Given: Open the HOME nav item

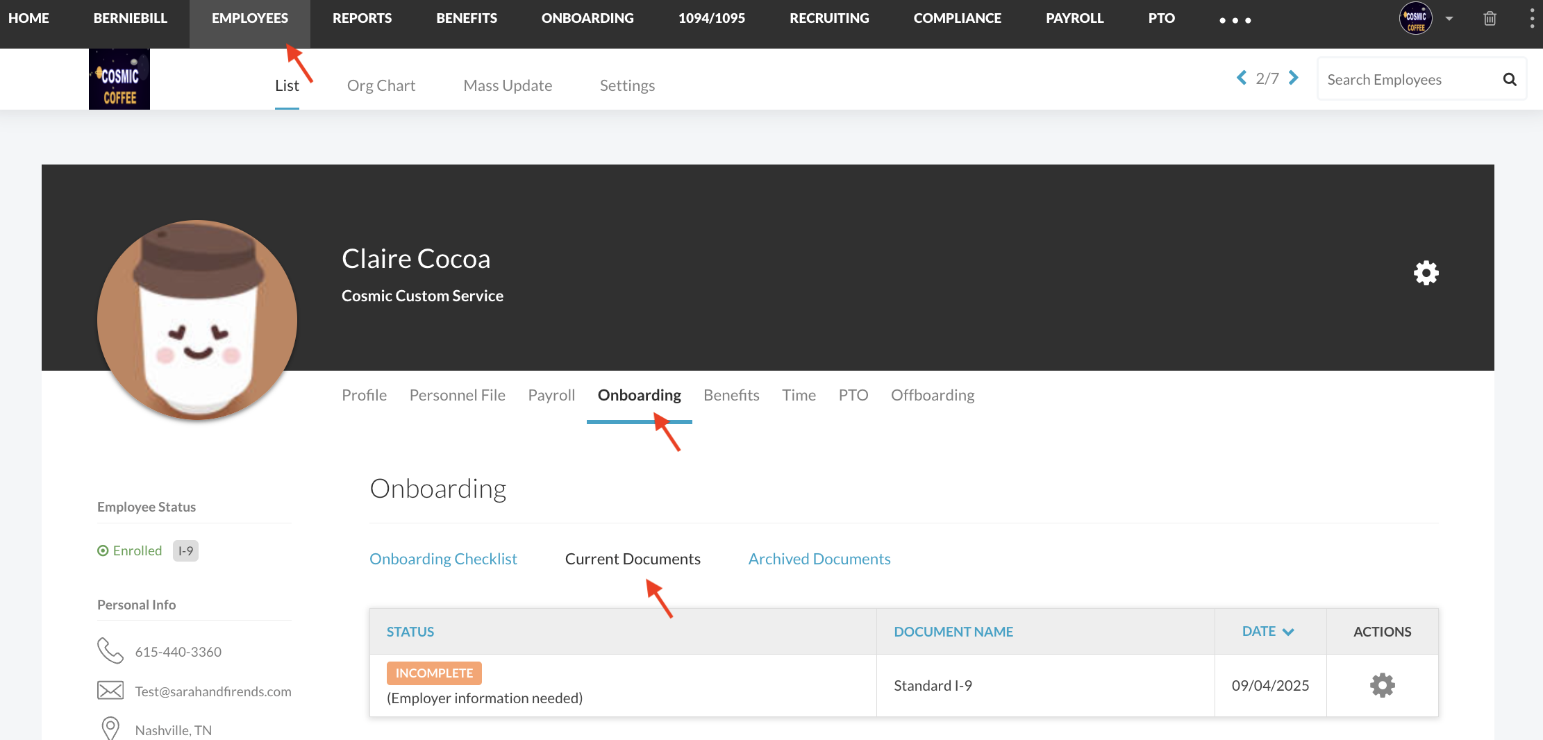Looking at the screenshot, I should [28, 18].
